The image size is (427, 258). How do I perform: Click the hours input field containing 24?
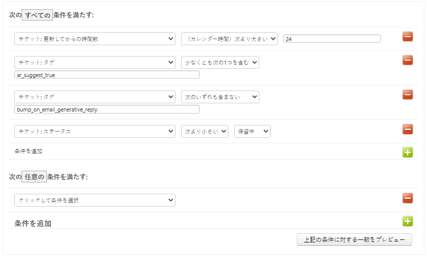click(332, 39)
